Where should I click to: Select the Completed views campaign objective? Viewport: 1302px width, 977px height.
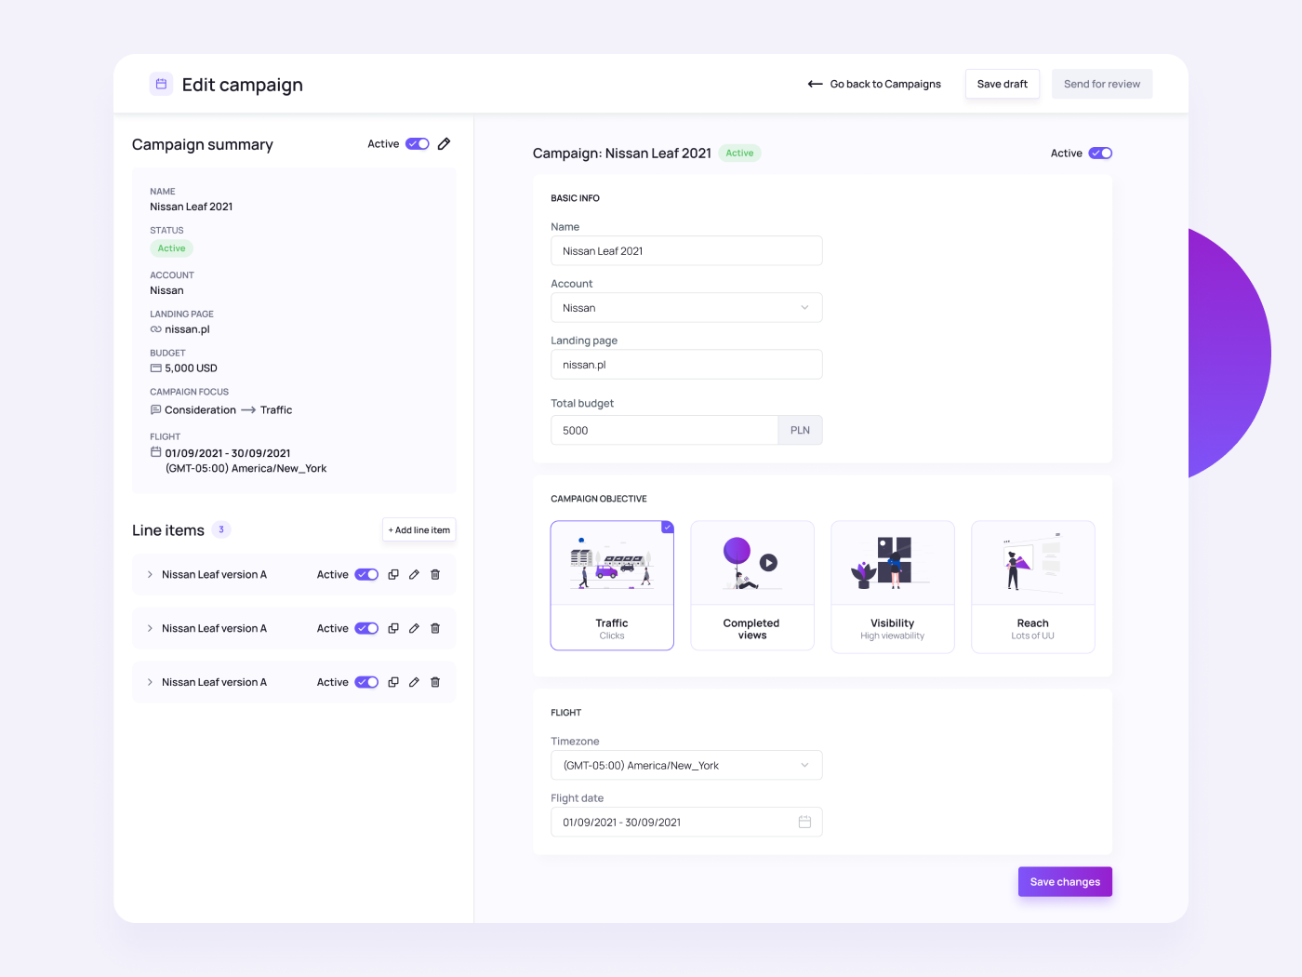coord(751,585)
